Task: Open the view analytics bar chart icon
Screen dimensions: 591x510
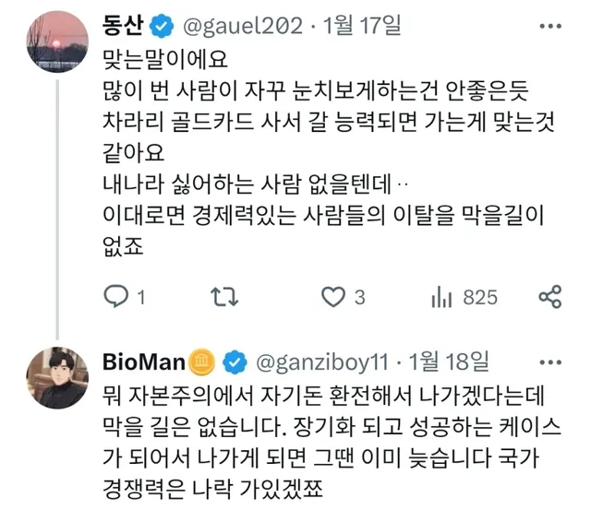Action: 441,297
